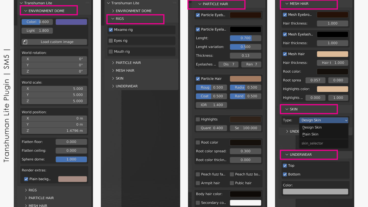
Task: Toggle the Mixamo rig checkbox
Action: point(111,30)
